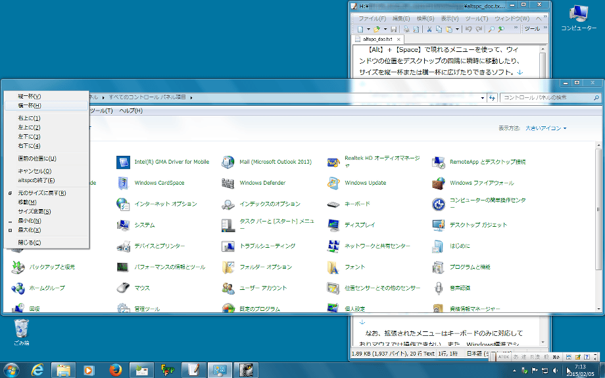Open ヘルプ(H) menu in Control Panel
Image resolution: width=605 pixels, height=378 pixels.
[131, 110]
